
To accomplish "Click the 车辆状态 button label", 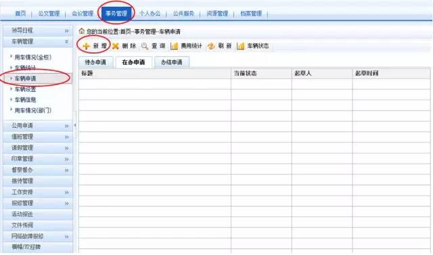I will [x=258, y=46].
